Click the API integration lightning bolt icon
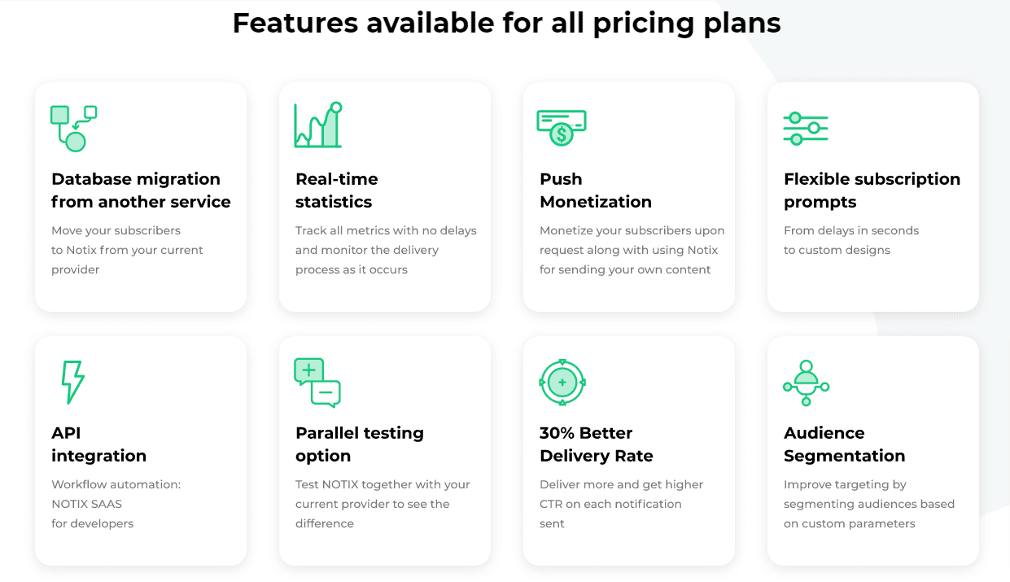The image size is (1010, 582). (x=73, y=382)
